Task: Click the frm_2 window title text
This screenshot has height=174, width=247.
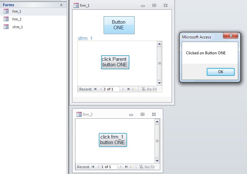Action: 88,114
